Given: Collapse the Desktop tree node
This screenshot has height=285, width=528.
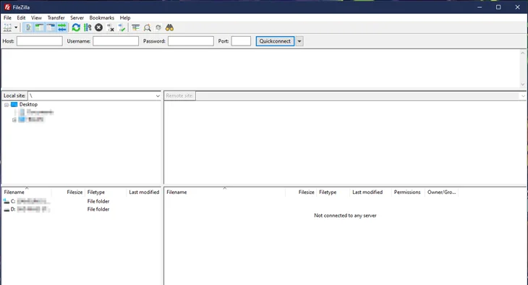Looking at the screenshot, I should tap(7, 105).
